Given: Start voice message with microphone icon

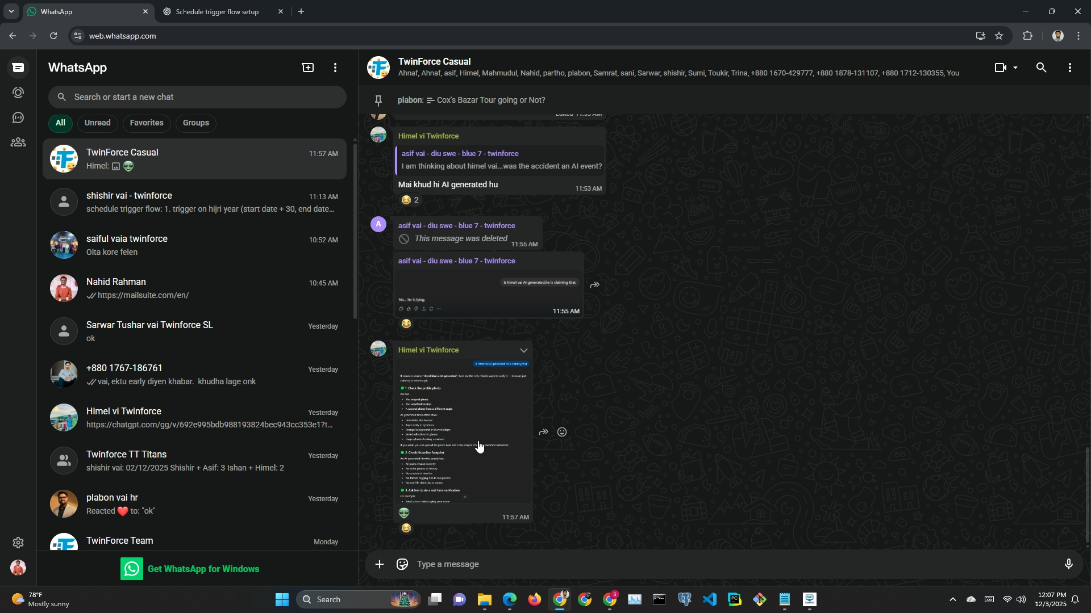Looking at the screenshot, I should point(1068,564).
